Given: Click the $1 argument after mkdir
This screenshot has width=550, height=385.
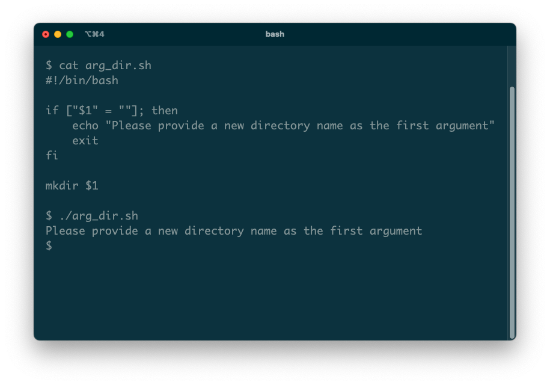Looking at the screenshot, I should pyautogui.click(x=93, y=185).
